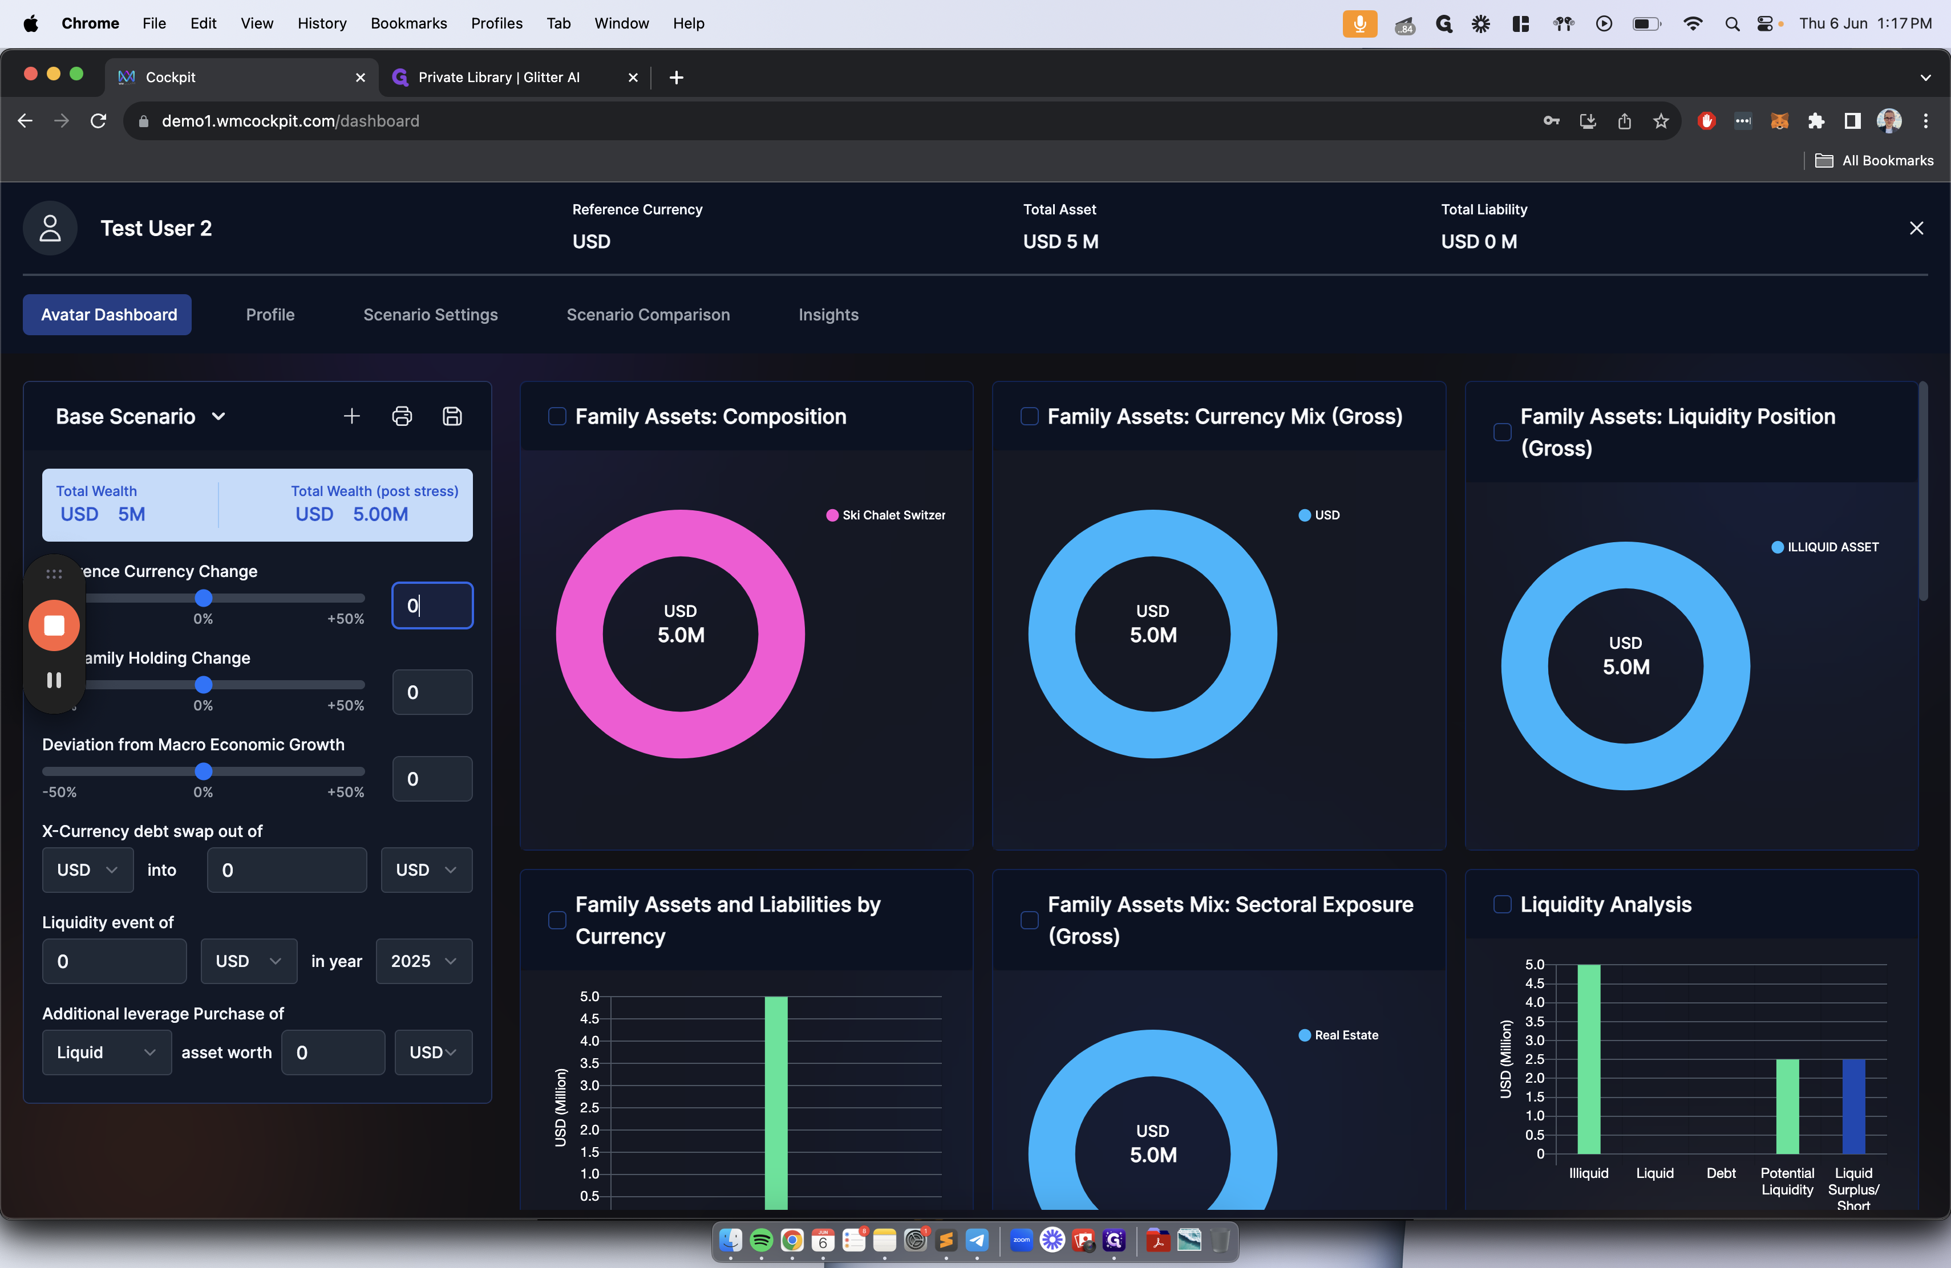The width and height of the screenshot is (1951, 1268).
Task: Expand the Base Scenario dropdown
Action: tap(218, 416)
